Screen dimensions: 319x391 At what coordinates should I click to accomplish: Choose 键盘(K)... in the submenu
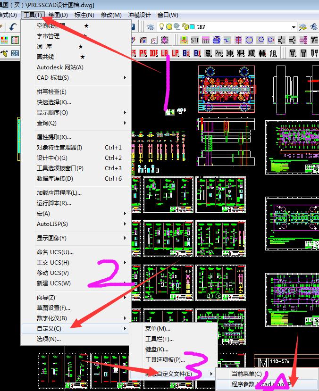point(173,349)
